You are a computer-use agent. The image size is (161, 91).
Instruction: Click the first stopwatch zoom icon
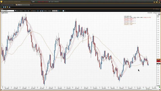[41, 11]
